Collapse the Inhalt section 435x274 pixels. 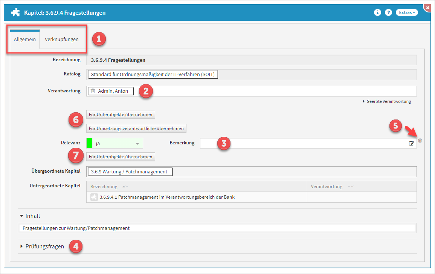click(30, 216)
